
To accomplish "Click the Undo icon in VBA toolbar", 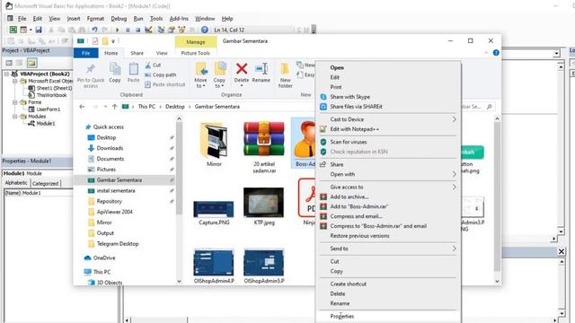I will point(94,30).
